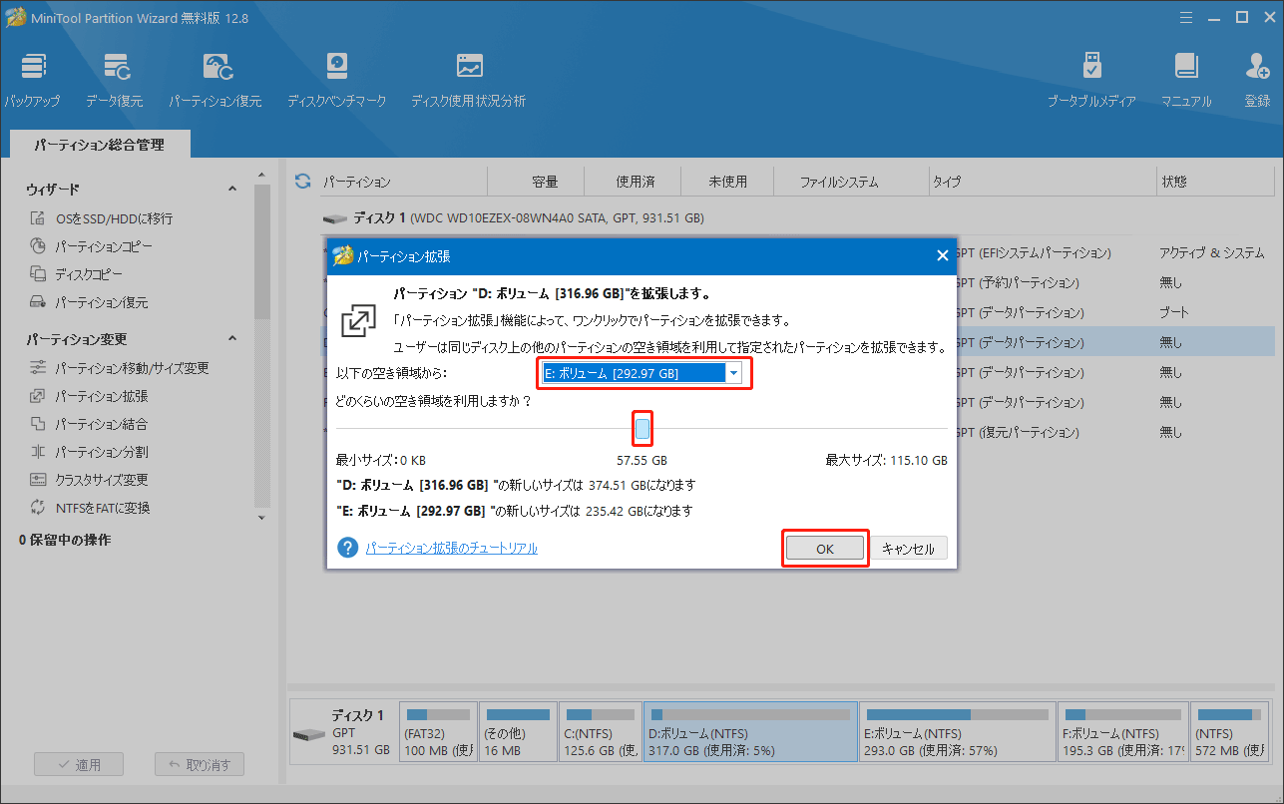Screen dimensions: 1284x804
Task: Select the (その他) 16 MB partition block
Action: click(x=517, y=732)
